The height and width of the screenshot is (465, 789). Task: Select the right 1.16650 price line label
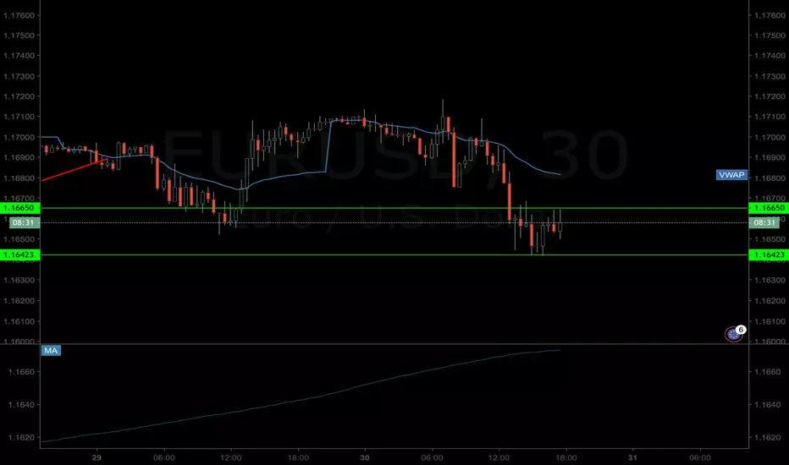pyautogui.click(x=769, y=208)
